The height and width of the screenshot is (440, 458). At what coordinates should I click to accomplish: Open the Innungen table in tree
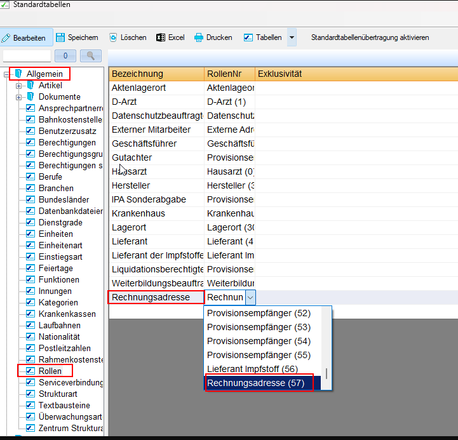(x=55, y=291)
